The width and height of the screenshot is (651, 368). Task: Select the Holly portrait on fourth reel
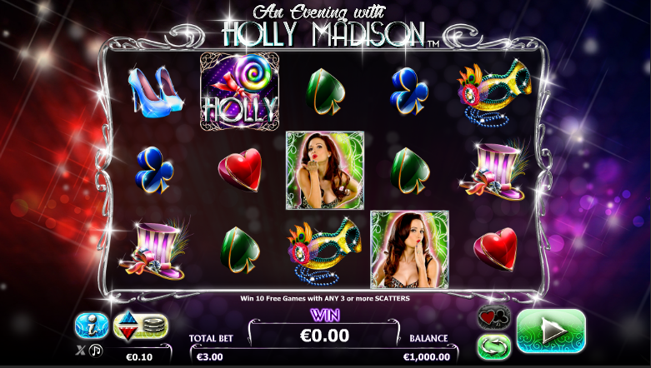[409, 249]
